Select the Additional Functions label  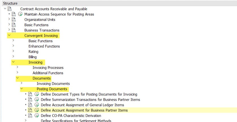pyautogui.click(x=48, y=73)
